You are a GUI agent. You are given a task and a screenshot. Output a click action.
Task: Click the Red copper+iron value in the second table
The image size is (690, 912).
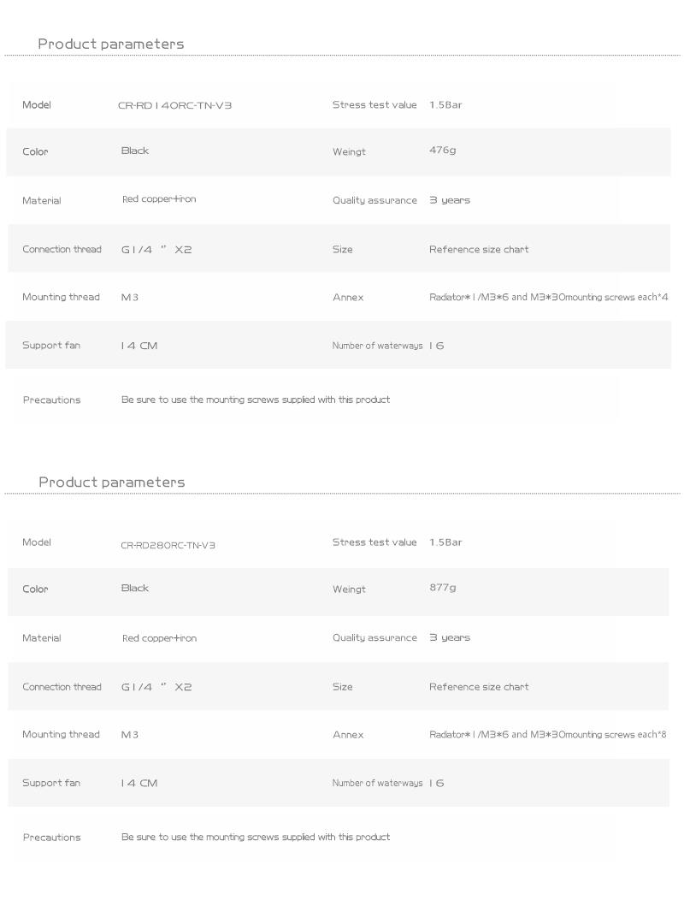[x=159, y=638]
